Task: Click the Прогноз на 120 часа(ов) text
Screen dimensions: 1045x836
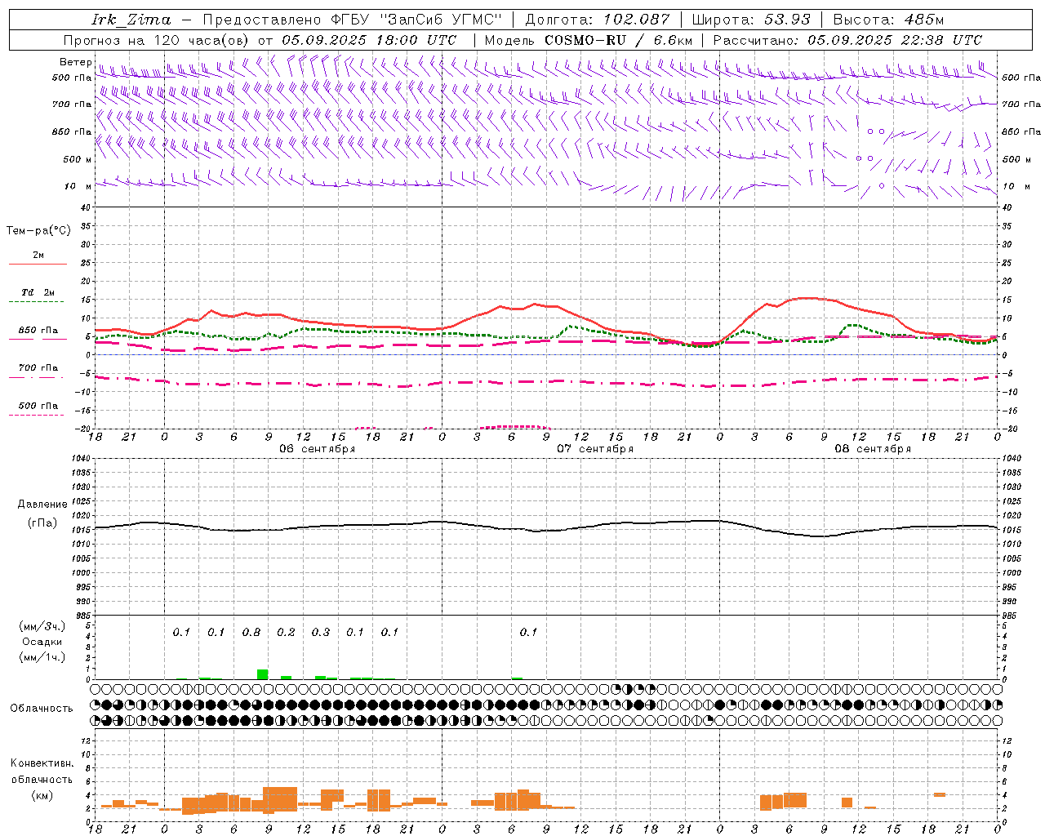Action: 157,40
